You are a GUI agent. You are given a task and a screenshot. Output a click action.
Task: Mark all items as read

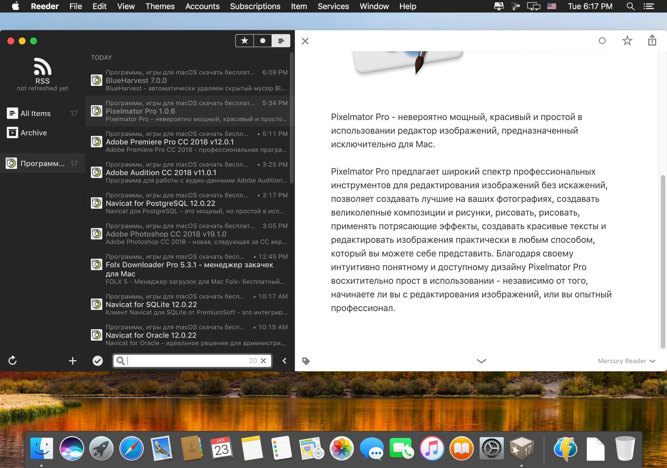98,361
